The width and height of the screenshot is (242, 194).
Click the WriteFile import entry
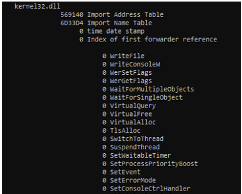127,56
